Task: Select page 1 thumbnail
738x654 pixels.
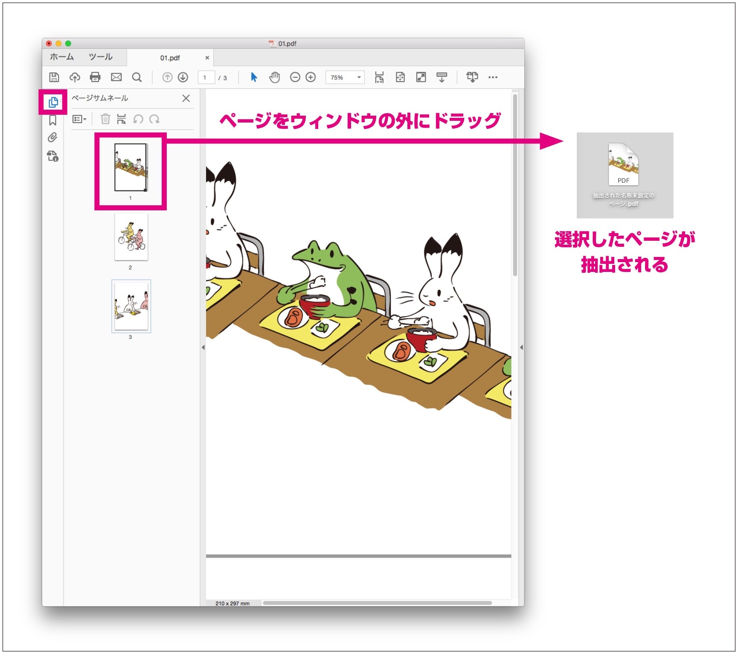Action: click(131, 167)
